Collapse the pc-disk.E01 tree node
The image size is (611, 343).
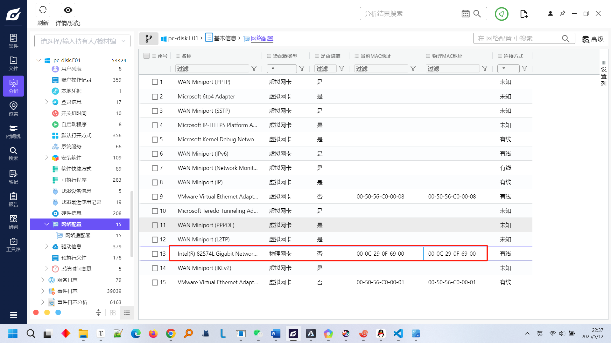(x=39, y=60)
